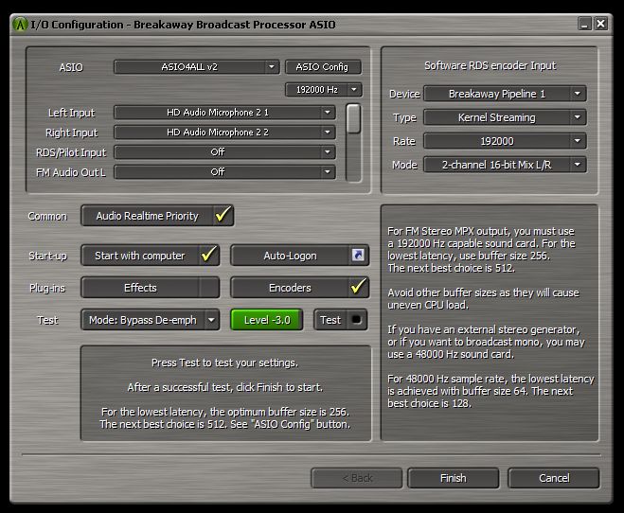Image resolution: width=624 pixels, height=513 pixels.
Task: Toggle Start with computer checkmark
Action: pyautogui.click(x=209, y=255)
